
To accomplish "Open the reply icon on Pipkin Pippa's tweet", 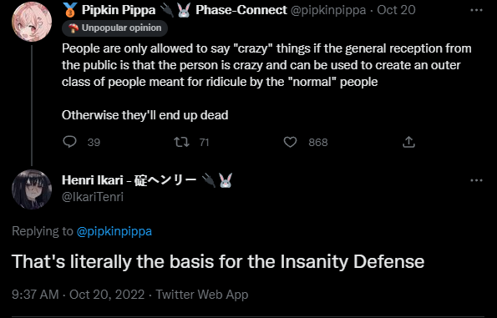I will coord(69,142).
